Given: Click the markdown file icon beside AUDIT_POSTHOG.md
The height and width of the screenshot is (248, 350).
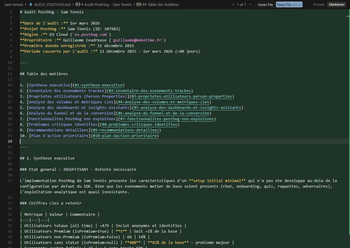Looking at the screenshot, I should coord(31,4).
